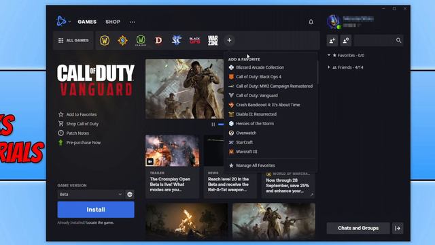Open the user profile avatar
The width and height of the screenshot is (435, 245).
tap(333, 22)
